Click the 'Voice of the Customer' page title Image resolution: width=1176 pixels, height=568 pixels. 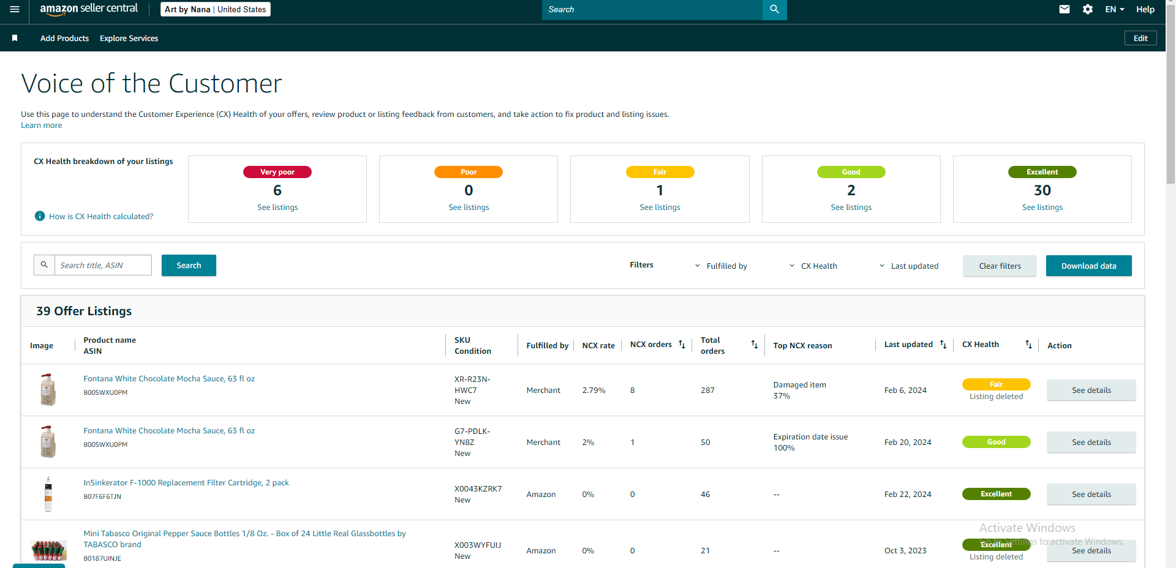click(x=151, y=83)
